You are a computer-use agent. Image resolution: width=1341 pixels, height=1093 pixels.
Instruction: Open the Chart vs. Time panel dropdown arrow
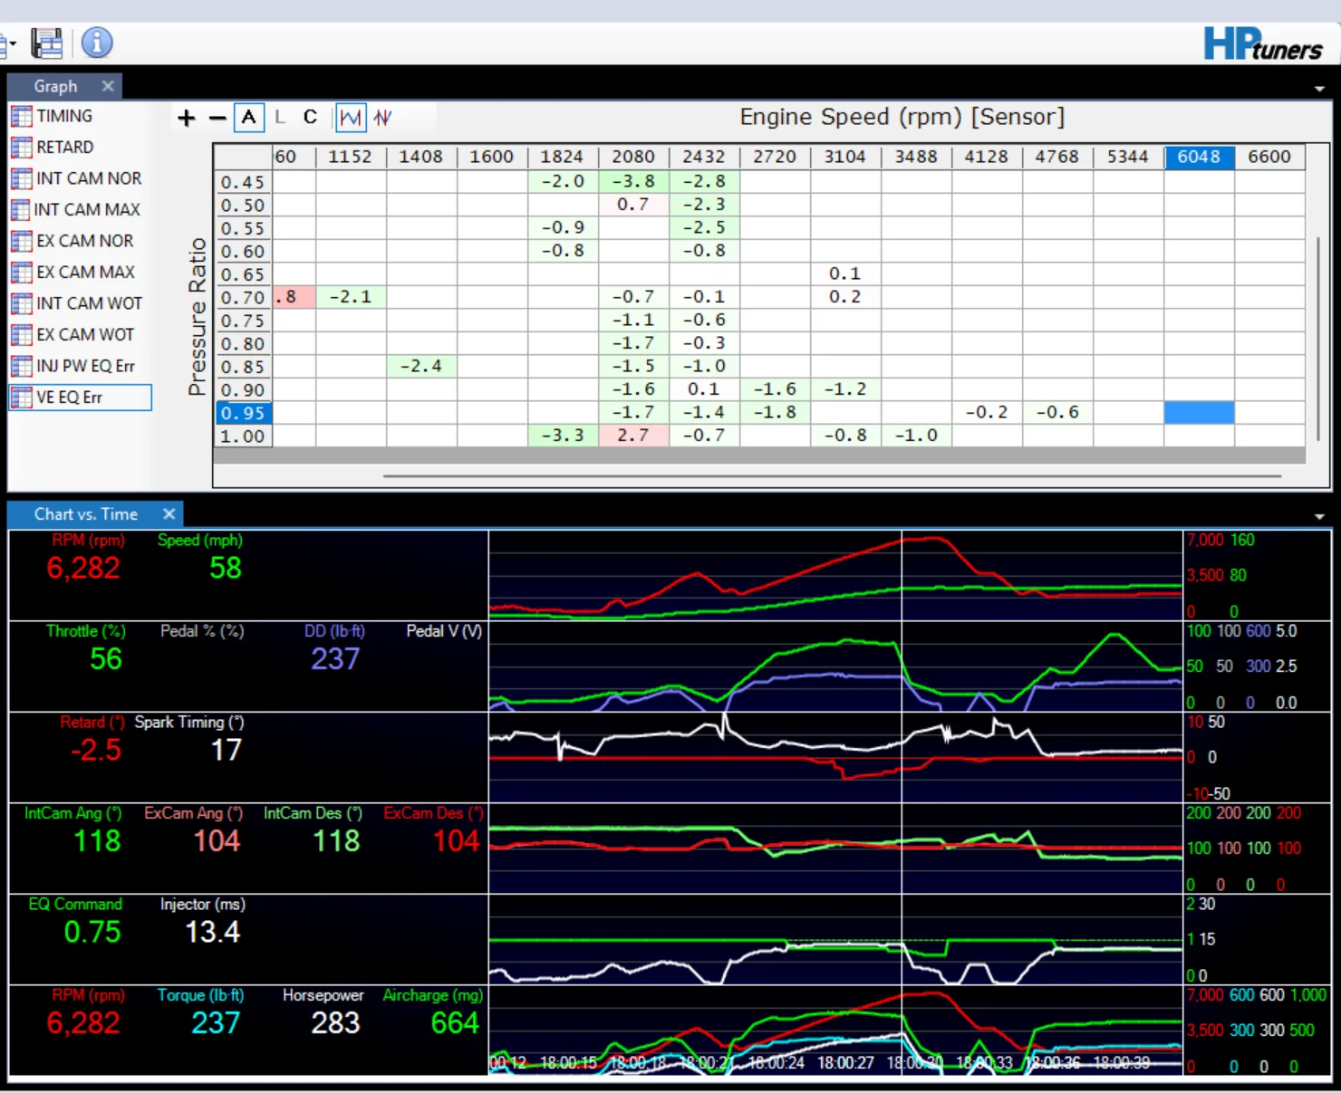[1319, 516]
